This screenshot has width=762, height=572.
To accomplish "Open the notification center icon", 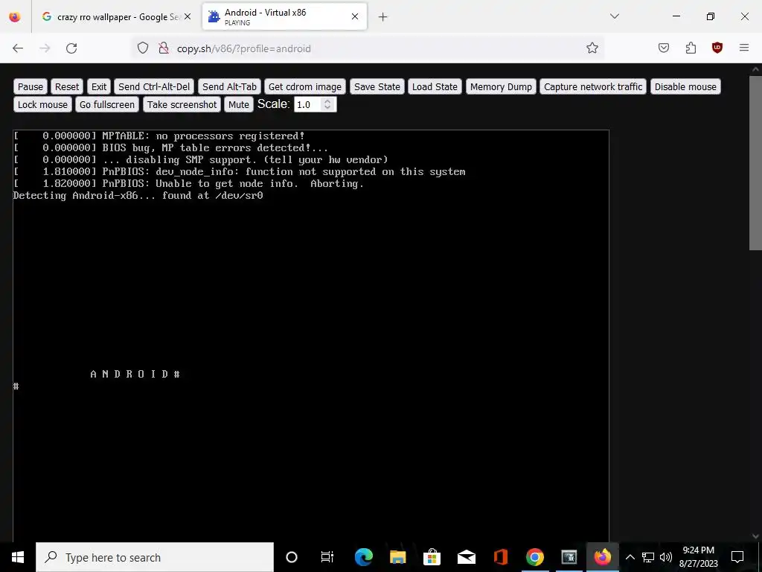I will 737,557.
